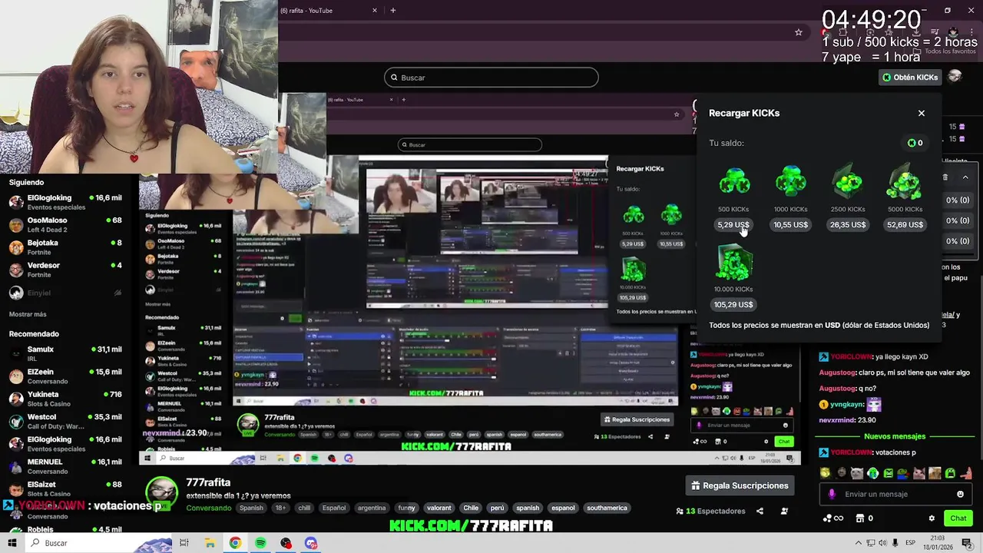Click the share stream icon
Viewport: 983px width, 553px height.
(x=760, y=511)
